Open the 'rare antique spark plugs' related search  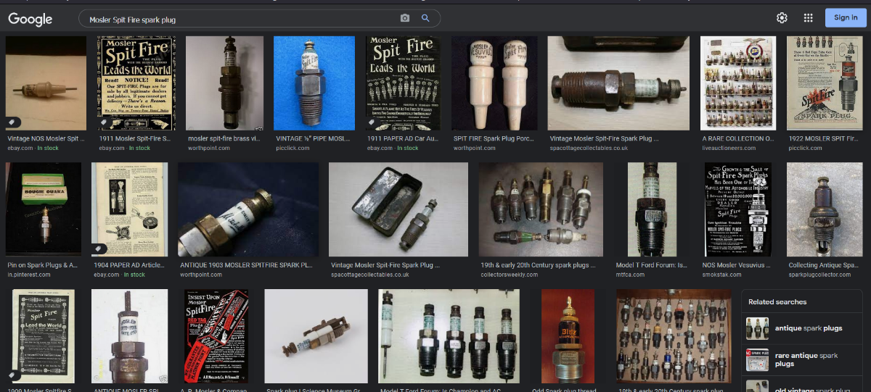(808, 359)
